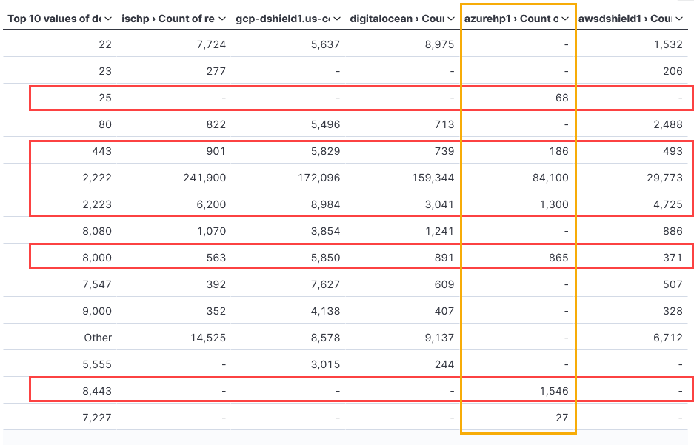The width and height of the screenshot is (694, 445).
Task: Click the digitalocean column header chevron
Action: 451,19
